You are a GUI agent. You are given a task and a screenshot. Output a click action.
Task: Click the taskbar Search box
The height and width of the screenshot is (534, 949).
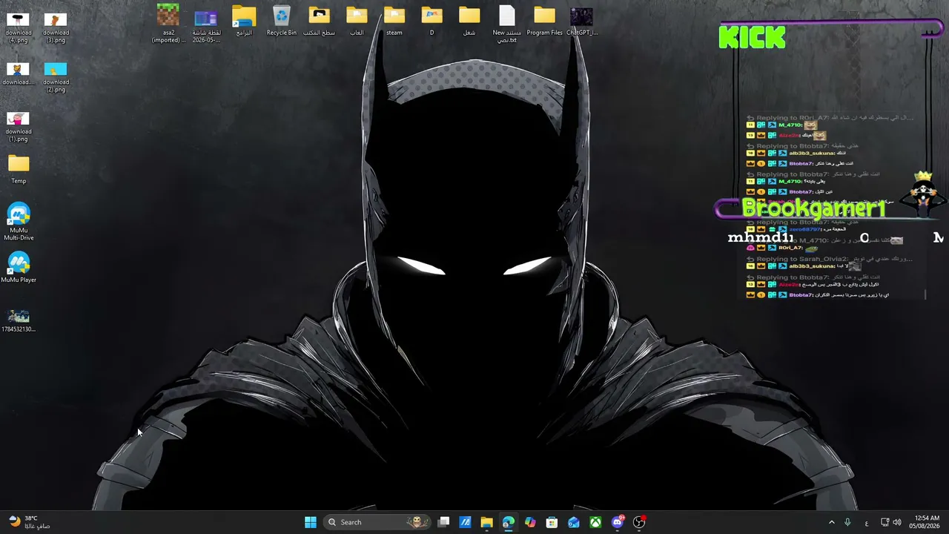click(378, 522)
